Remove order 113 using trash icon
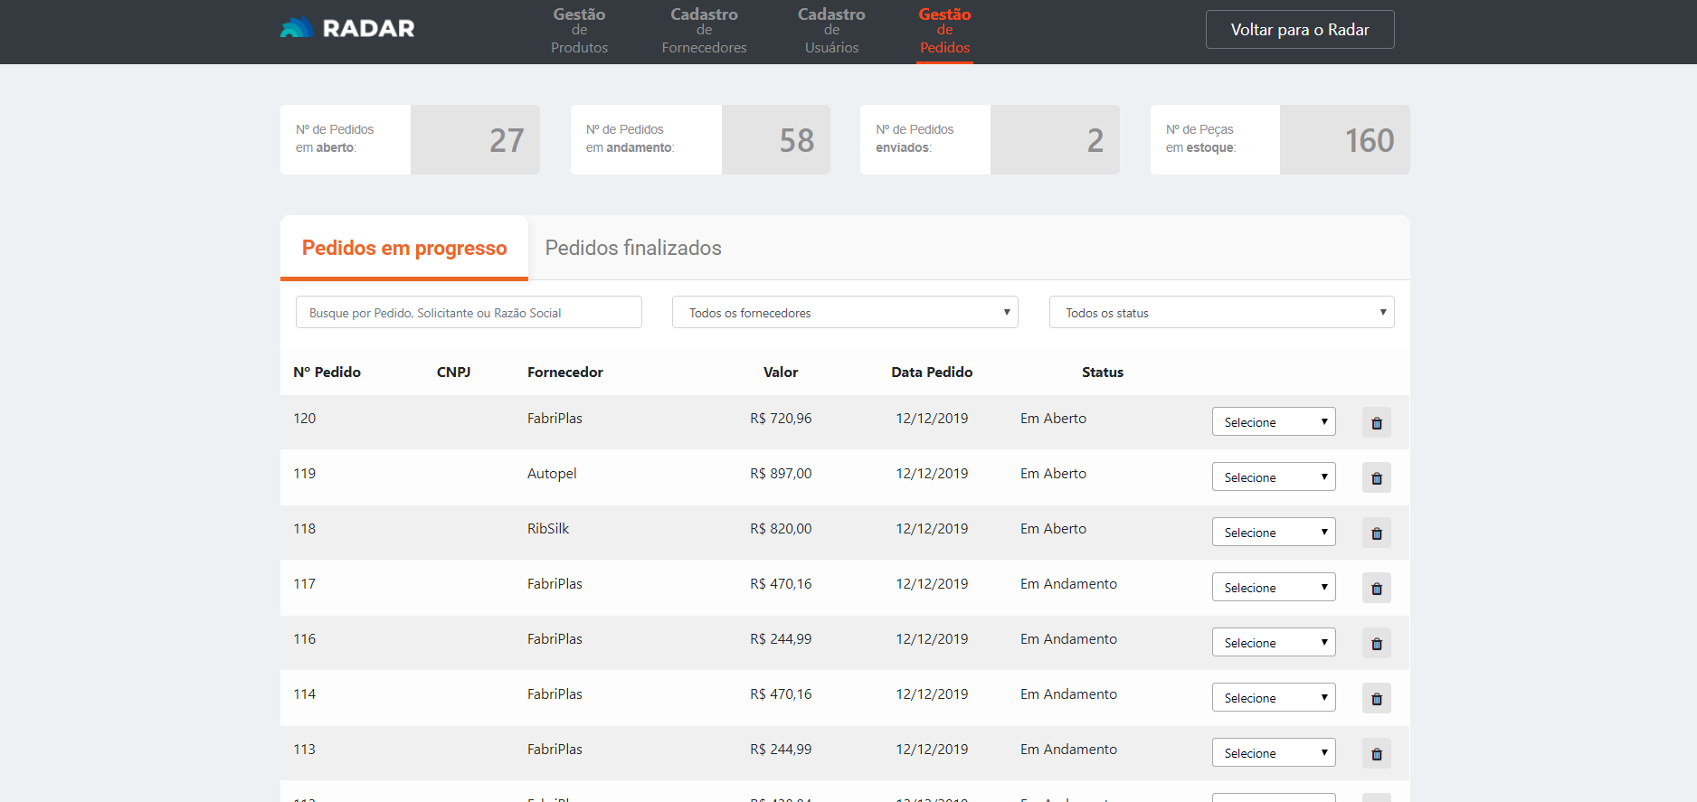Image resolution: width=1697 pixels, height=802 pixels. tap(1376, 753)
